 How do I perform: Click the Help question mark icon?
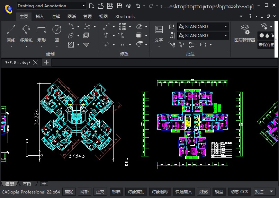(x=250, y=16)
